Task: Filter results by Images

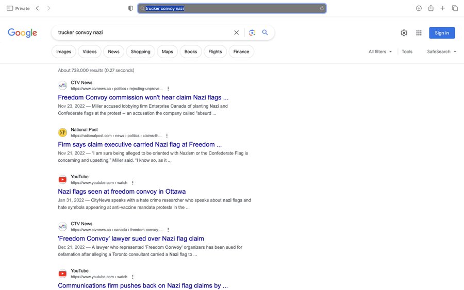Action: (x=63, y=52)
